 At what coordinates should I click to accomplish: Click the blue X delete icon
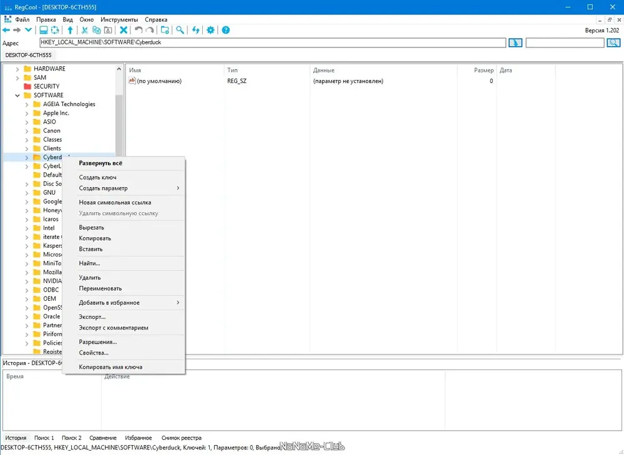pos(124,30)
